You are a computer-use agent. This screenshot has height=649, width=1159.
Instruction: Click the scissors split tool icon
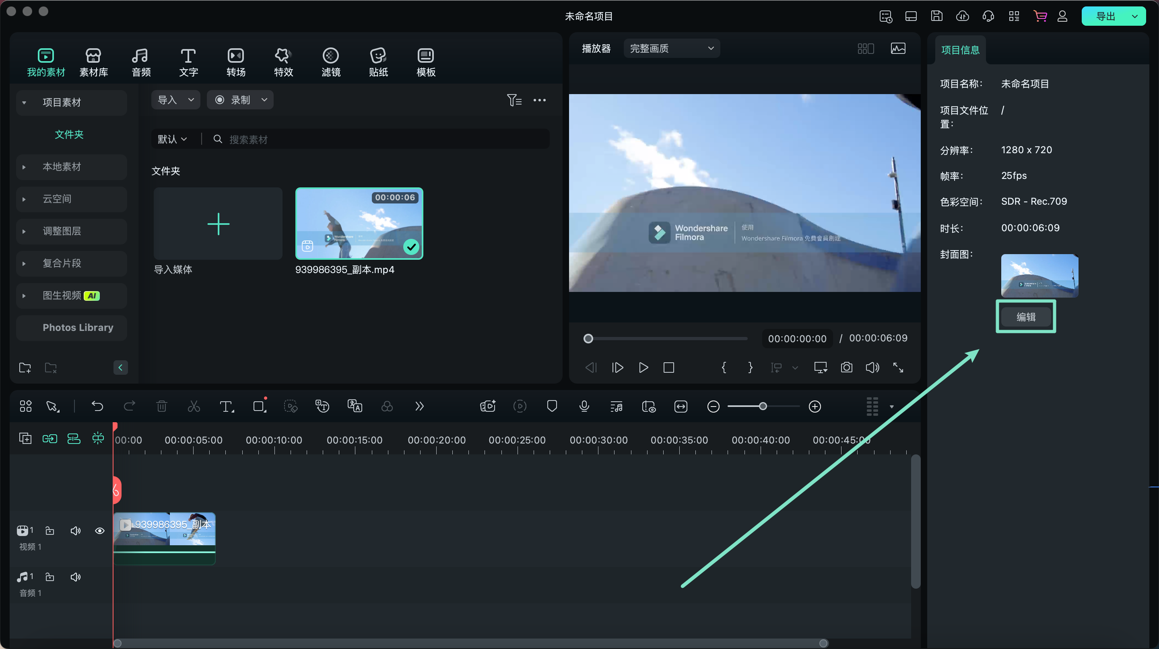click(x=194, y=406)
